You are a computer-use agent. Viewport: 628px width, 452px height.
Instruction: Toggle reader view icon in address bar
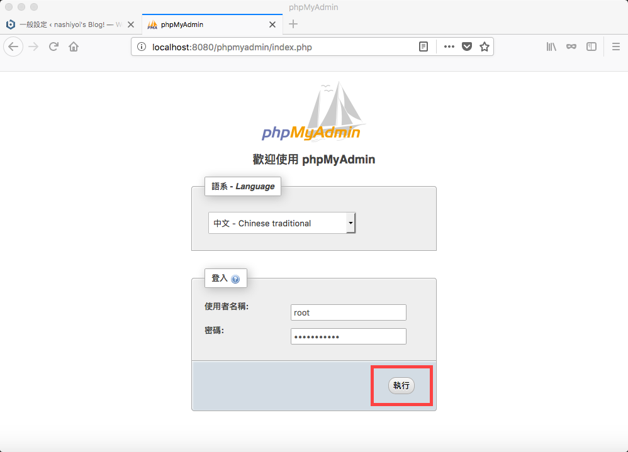pos(423,47)
